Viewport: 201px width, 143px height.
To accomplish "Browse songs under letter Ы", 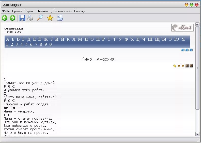I will 164,39.
